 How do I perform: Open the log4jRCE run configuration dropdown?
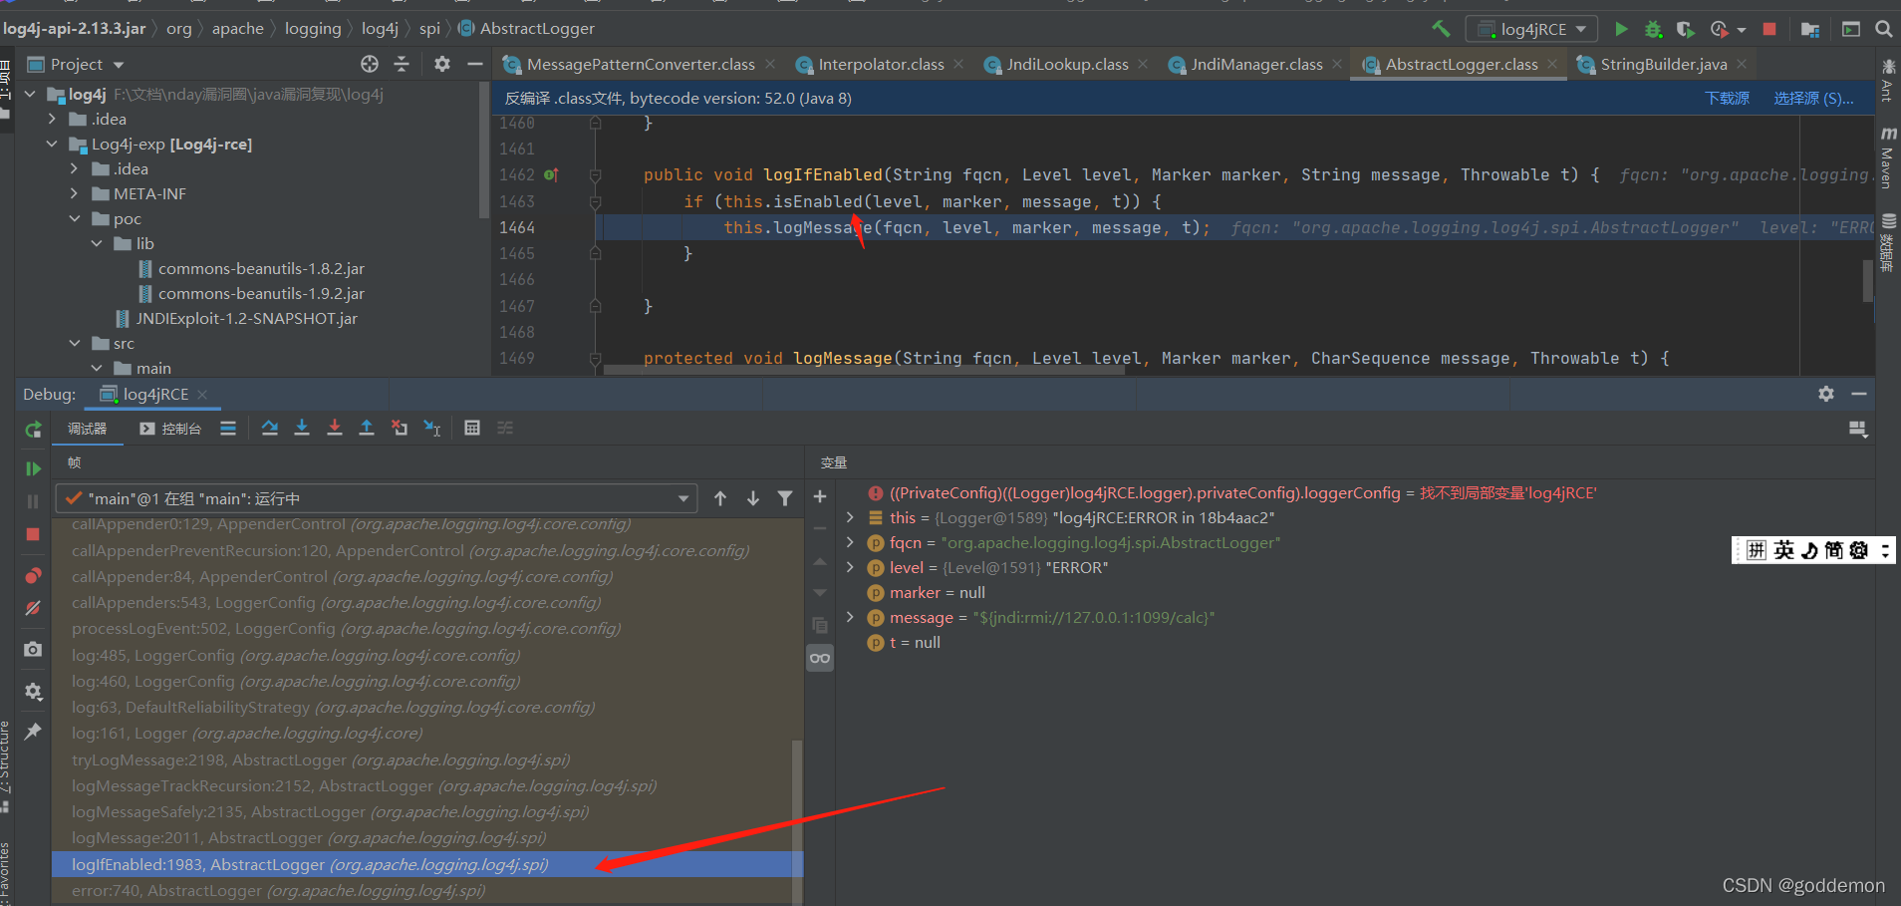click(x=1531, y=29)
